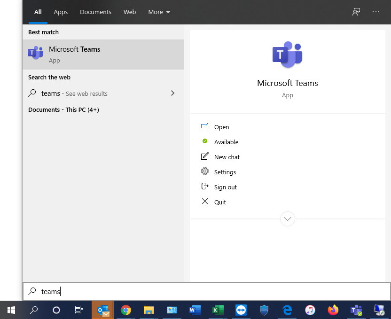Switch to the Documents search tab
The width and height of the screenshot is (391, 319).
tap(95, 12)
